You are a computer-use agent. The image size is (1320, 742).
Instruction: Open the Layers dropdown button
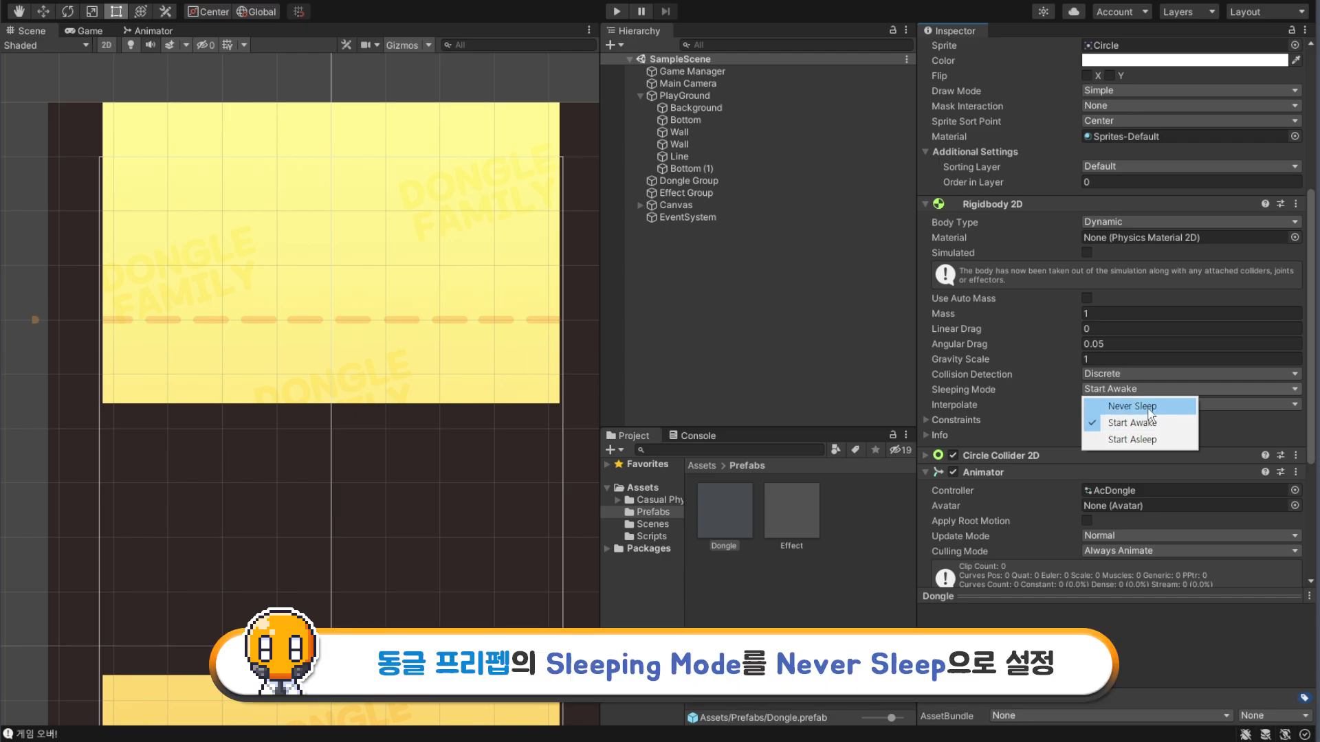[x=1189, y=12]
